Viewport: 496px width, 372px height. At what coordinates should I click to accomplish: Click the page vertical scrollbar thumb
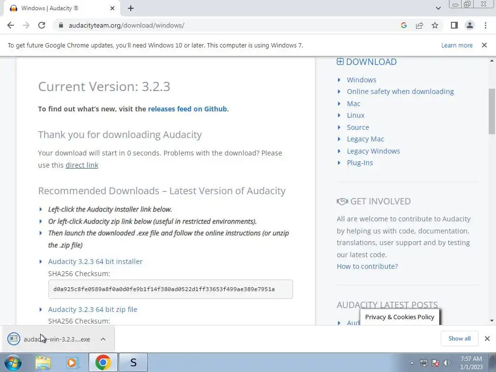[492, 111]
